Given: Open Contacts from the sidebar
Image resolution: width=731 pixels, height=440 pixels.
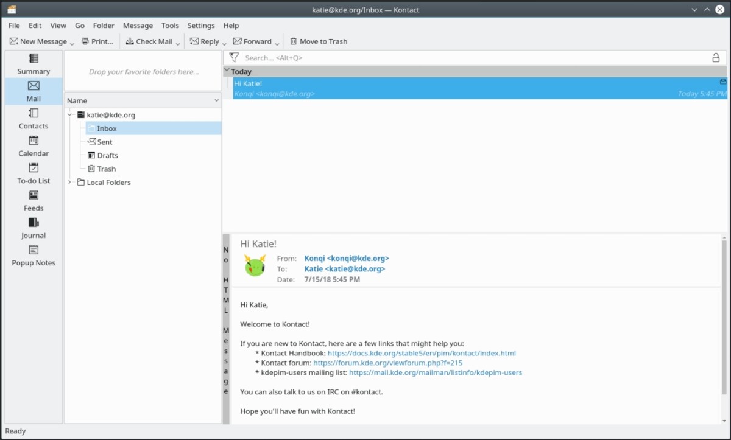Looking at the screenshot, I should (34, 119).
